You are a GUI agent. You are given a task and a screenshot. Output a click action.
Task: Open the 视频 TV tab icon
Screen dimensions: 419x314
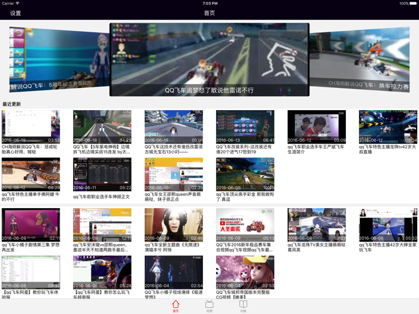209,306
